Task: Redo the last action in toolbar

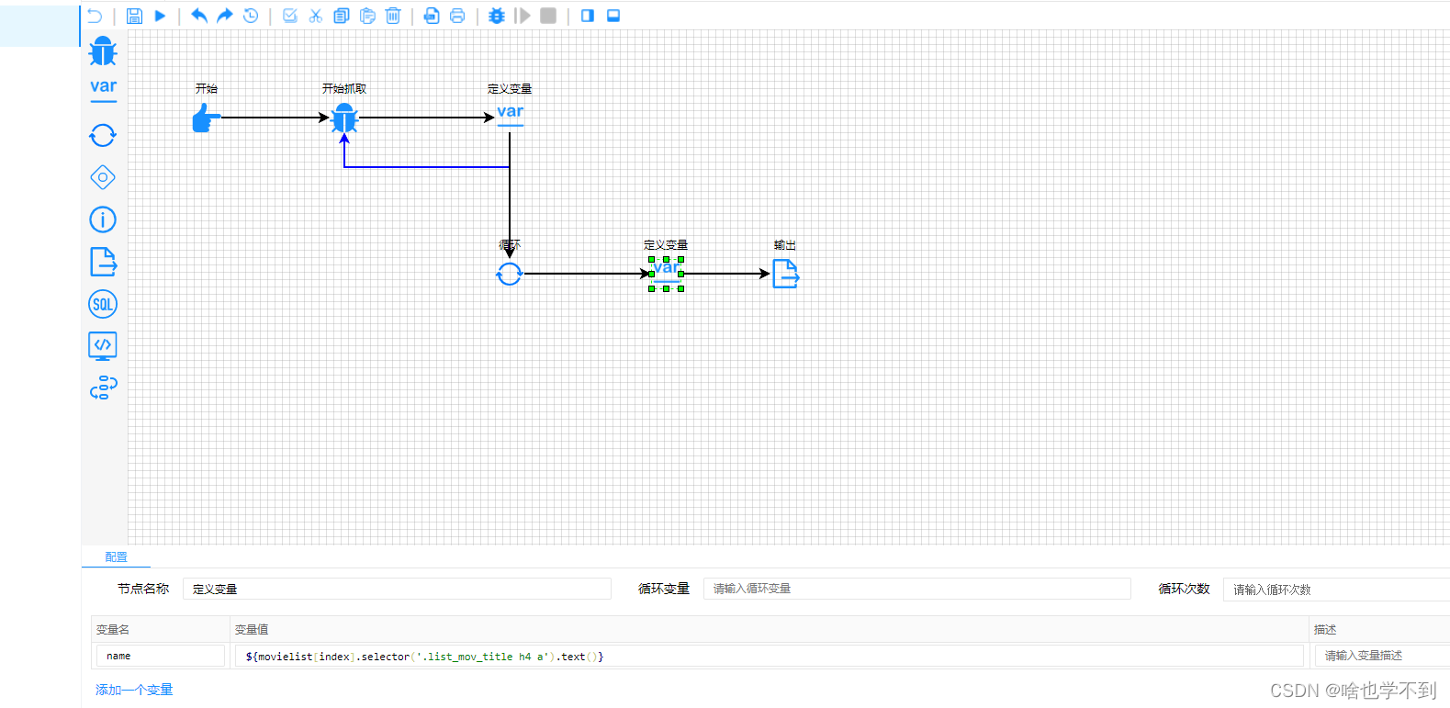Action: coord(225,16)
